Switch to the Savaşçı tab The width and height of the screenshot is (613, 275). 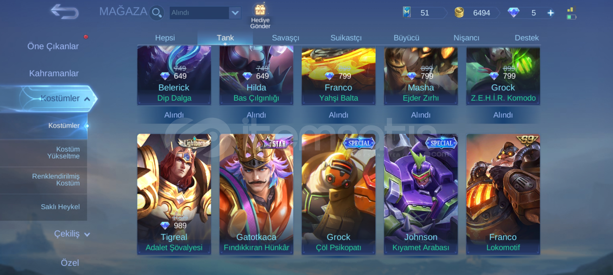click(285, 38)
